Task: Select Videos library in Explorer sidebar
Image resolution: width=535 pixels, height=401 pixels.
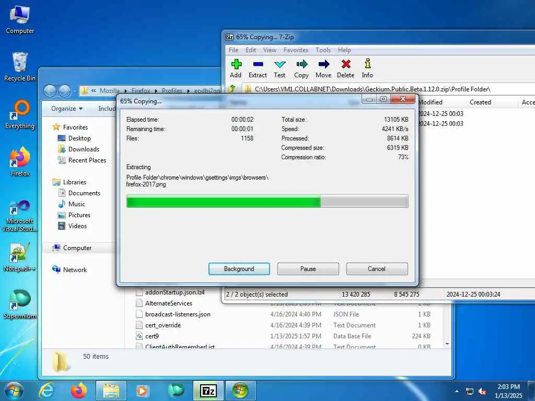Action: (77, 226)
